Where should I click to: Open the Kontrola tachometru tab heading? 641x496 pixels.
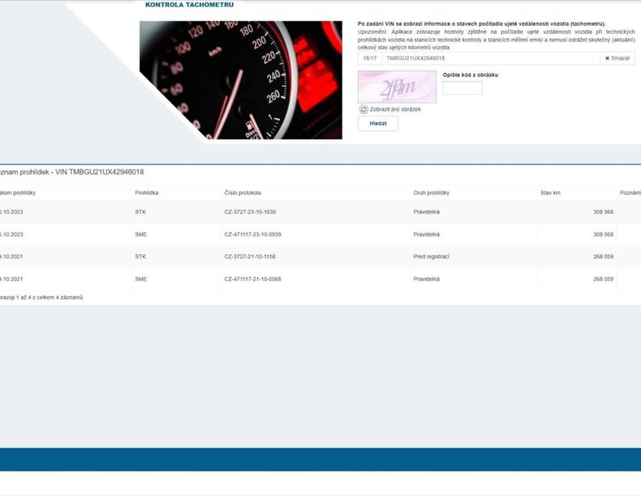click(189, 4)
